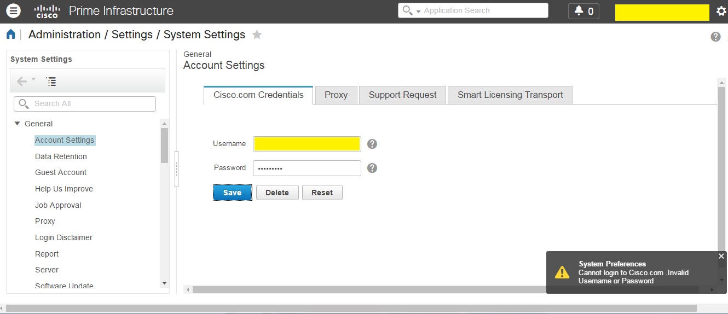Open Data Retention settings
The image size is (728, 314).
[61, 156]
